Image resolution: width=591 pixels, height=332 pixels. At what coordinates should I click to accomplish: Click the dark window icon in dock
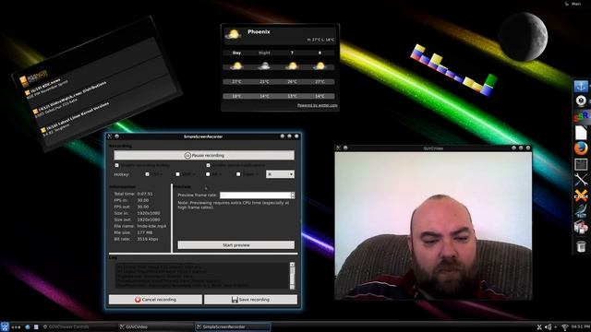[581, 164]
